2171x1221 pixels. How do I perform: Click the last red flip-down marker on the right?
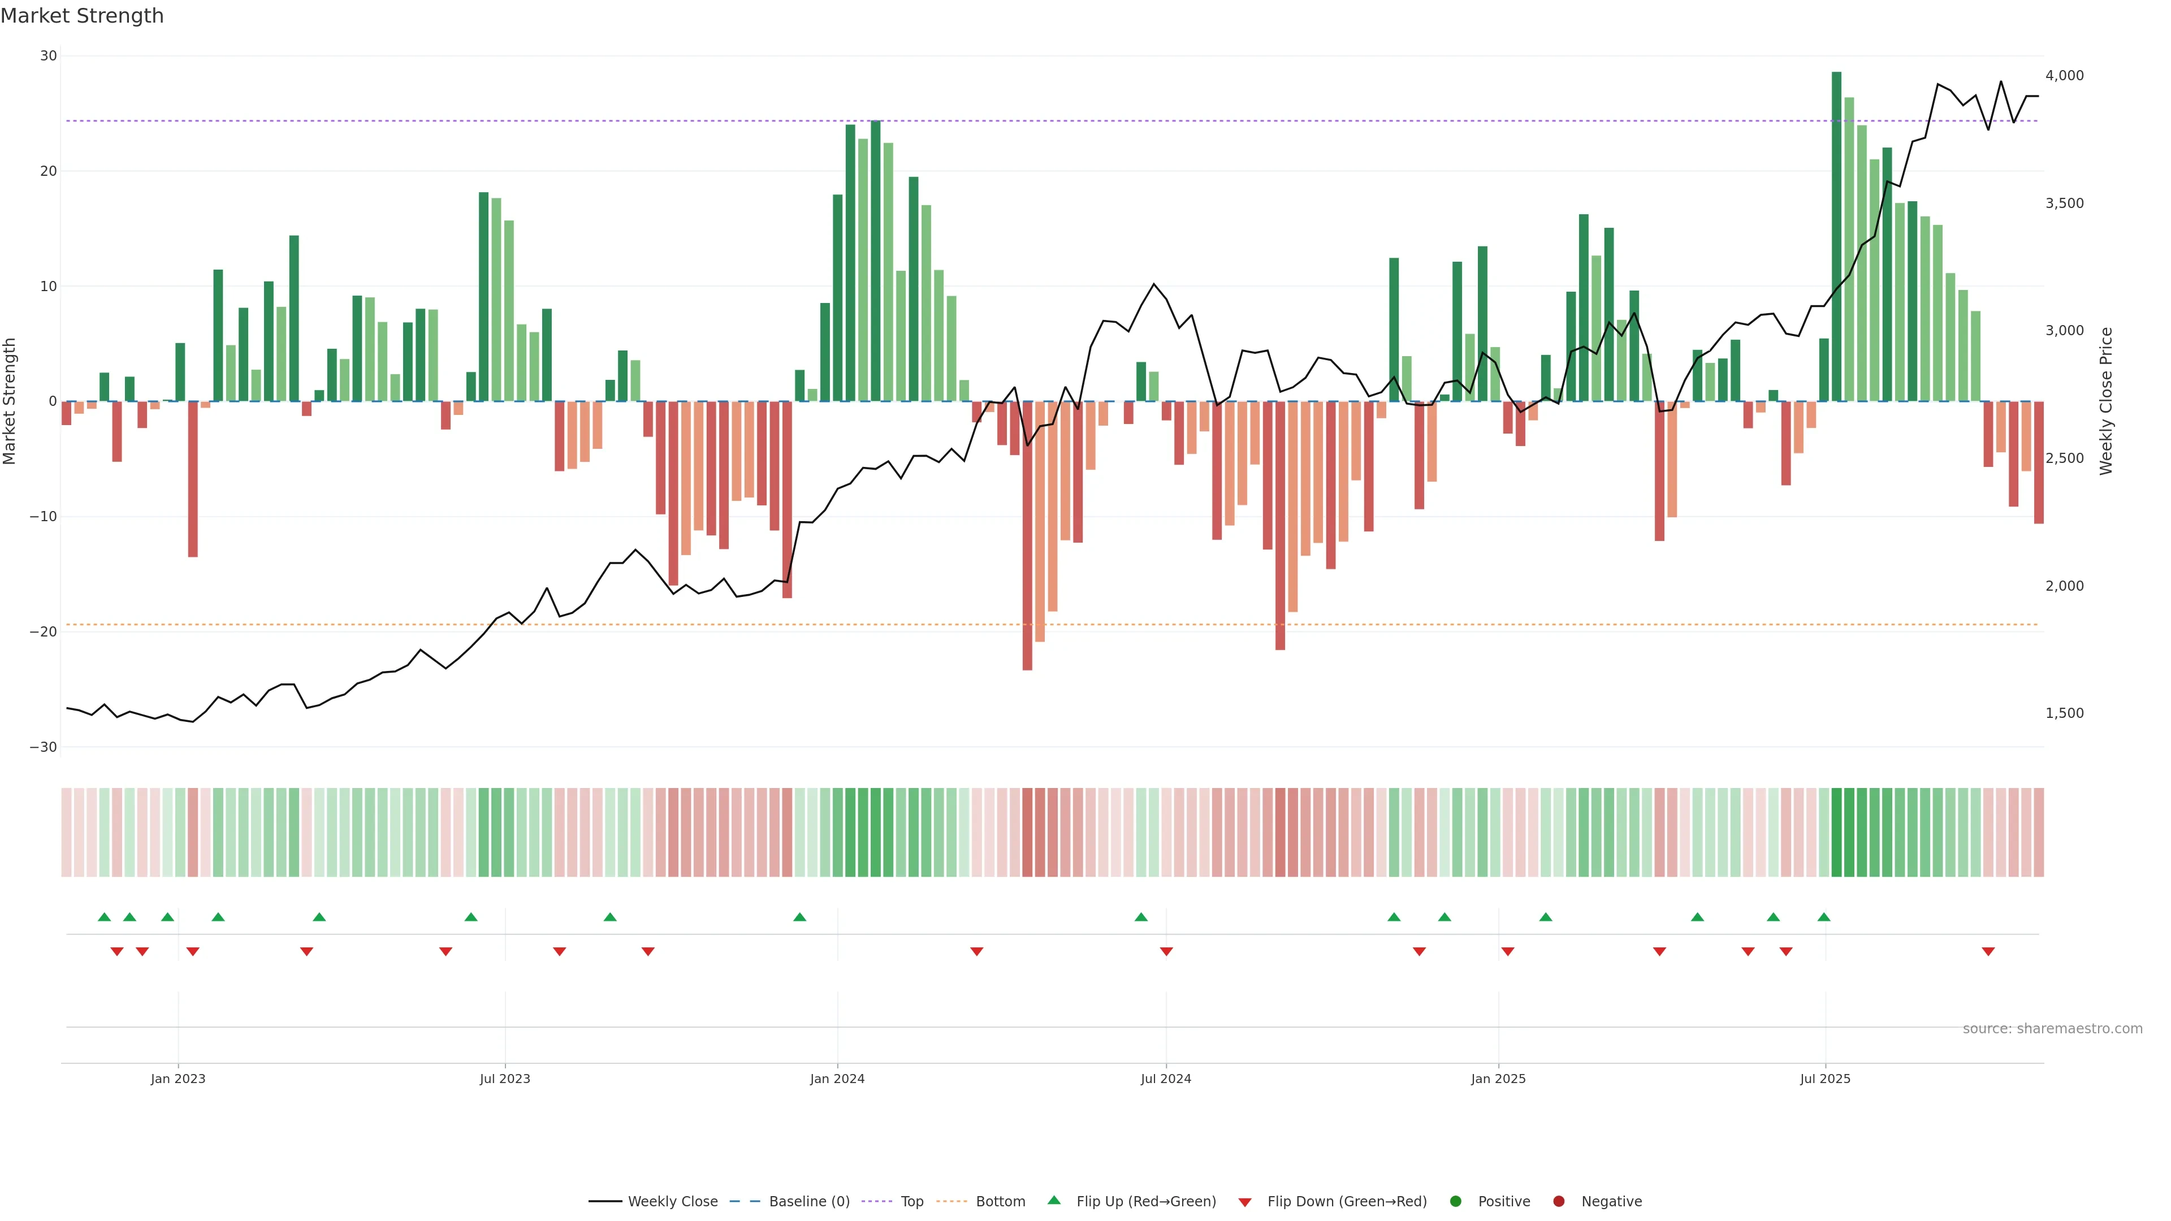[x=1988, y=951]
